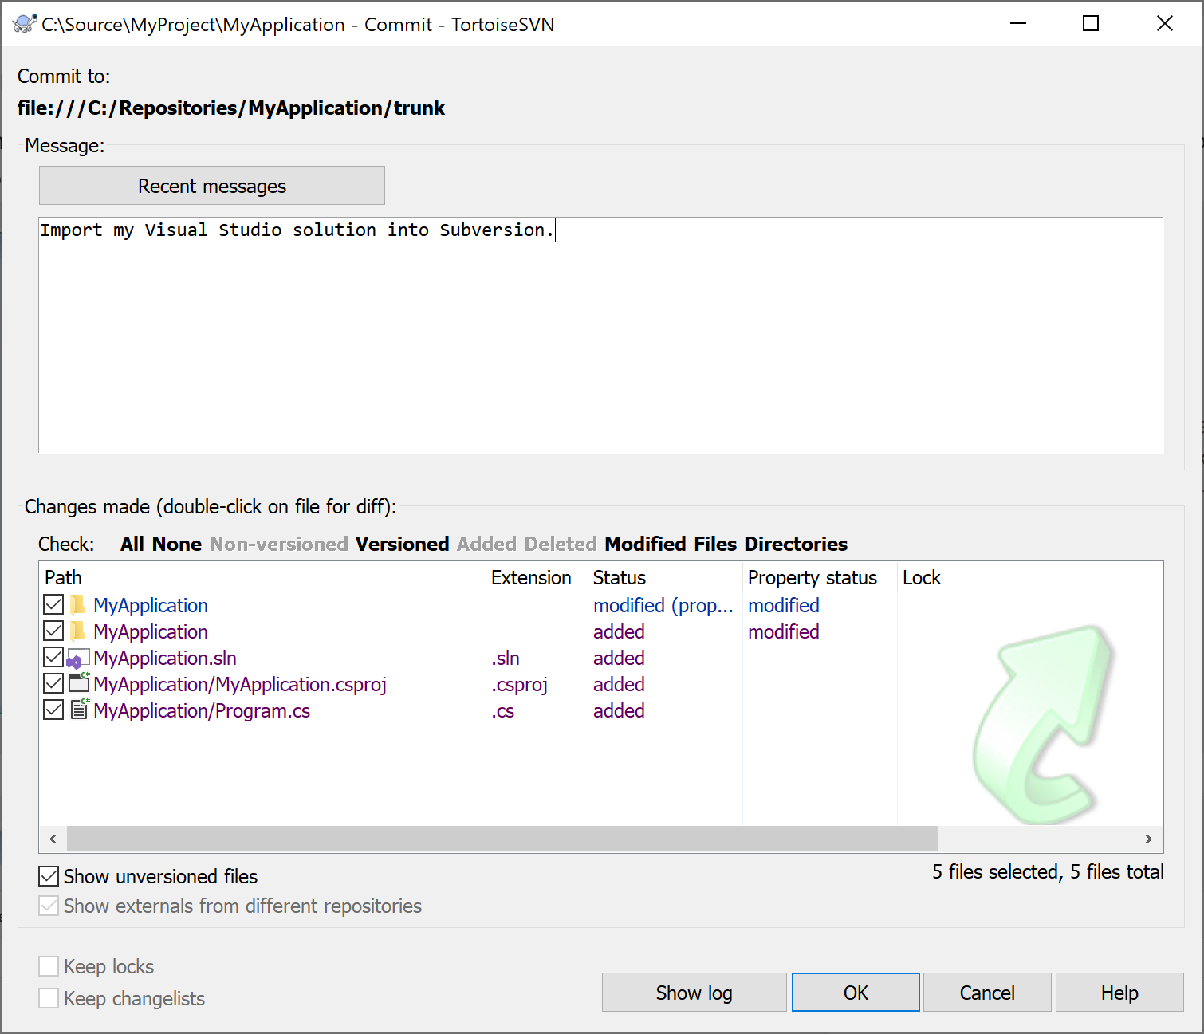This screenshot has height=1034, width=1204.
Task: Open Recent messages
Action: (x=211, y=185)
